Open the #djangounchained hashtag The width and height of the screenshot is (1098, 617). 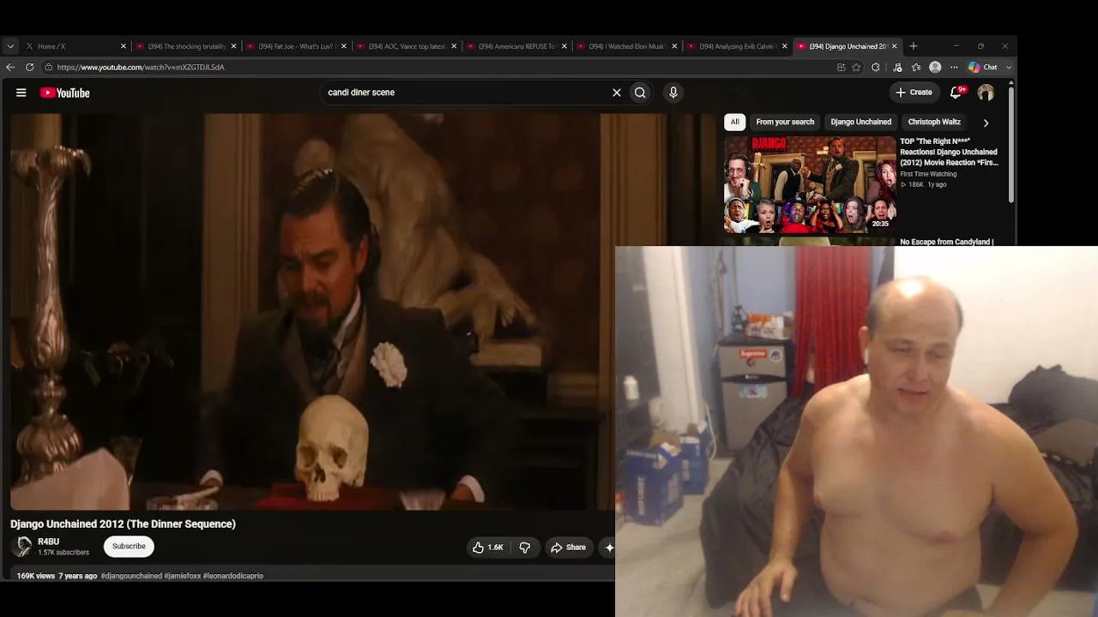click(x=131, y=576)
